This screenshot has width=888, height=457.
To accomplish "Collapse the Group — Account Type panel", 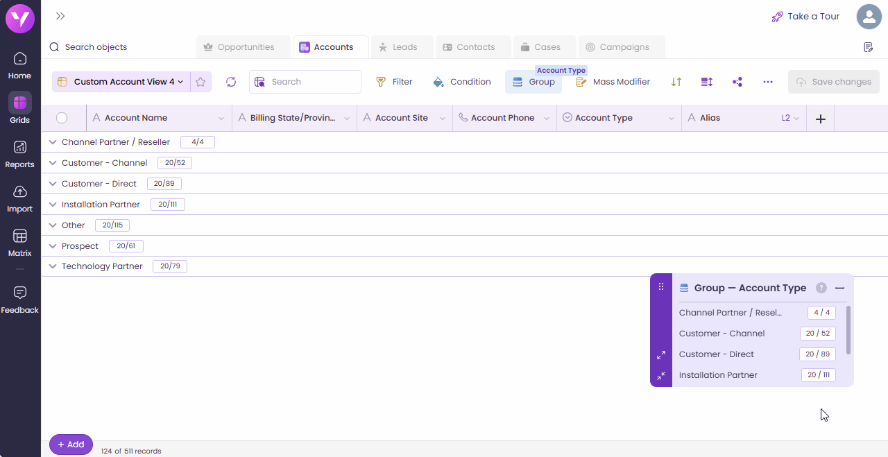I will (839, 288).
